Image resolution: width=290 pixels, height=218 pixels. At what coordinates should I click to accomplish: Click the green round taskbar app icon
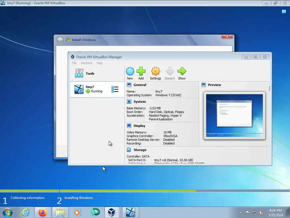[95, 212]
